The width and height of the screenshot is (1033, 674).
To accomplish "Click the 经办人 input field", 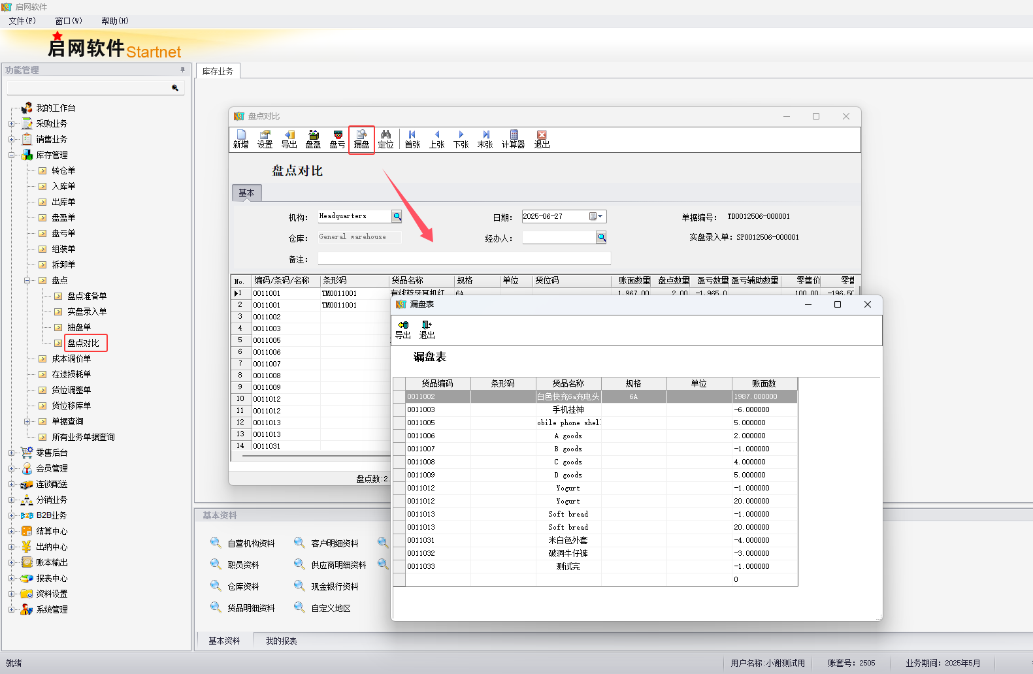I will click(x=559, y=237).
